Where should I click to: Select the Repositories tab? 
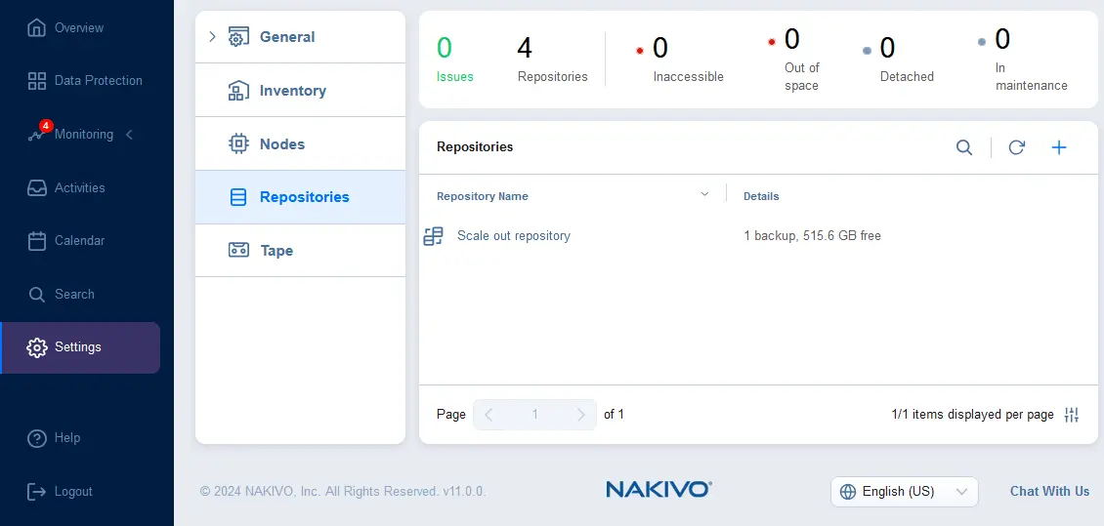coord(300,197)
